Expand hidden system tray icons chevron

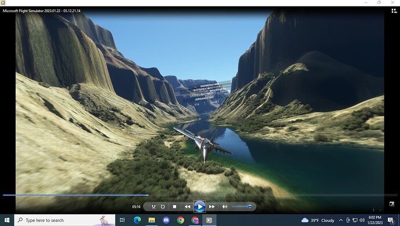click(x=340, y=220)
